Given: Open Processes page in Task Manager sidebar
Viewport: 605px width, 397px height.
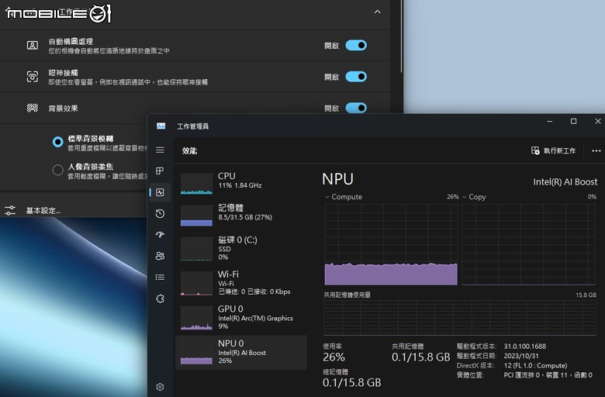Looking at the screenshot, I should click(x=160, y=171).
